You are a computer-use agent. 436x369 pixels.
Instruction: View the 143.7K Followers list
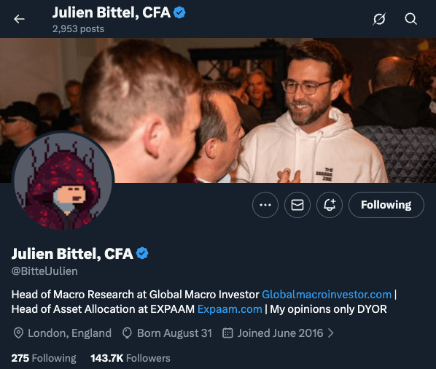click(x=130, y=358)
